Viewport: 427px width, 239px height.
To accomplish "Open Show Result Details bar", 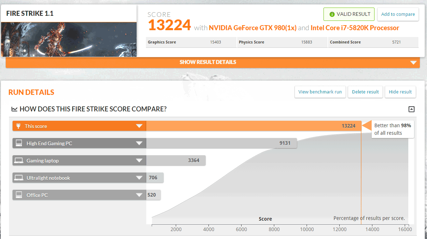I will pos(213,62).
